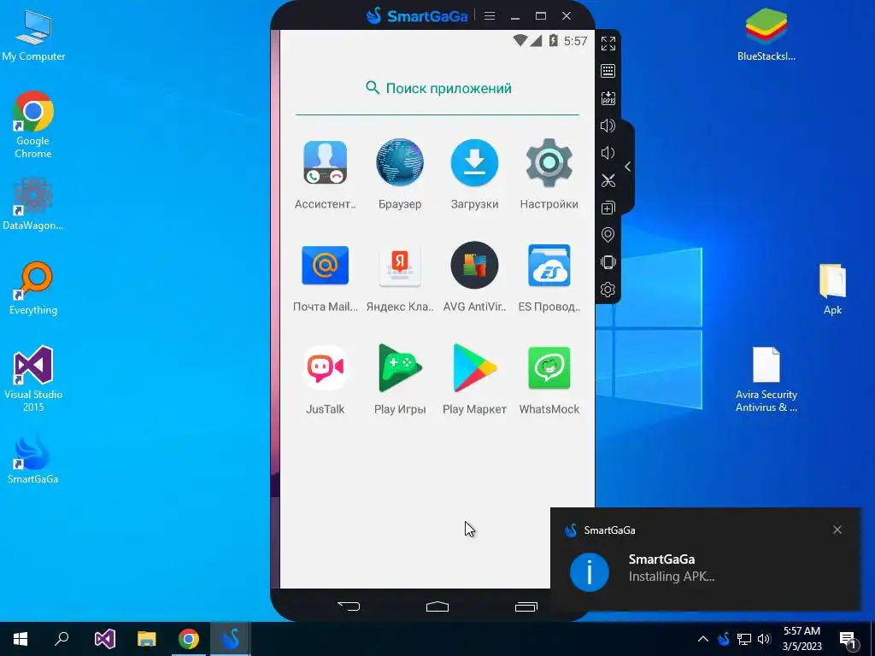Select the Apk folder on desktop
This screenshot has width=875, height=656.
[x=832, y=290]
